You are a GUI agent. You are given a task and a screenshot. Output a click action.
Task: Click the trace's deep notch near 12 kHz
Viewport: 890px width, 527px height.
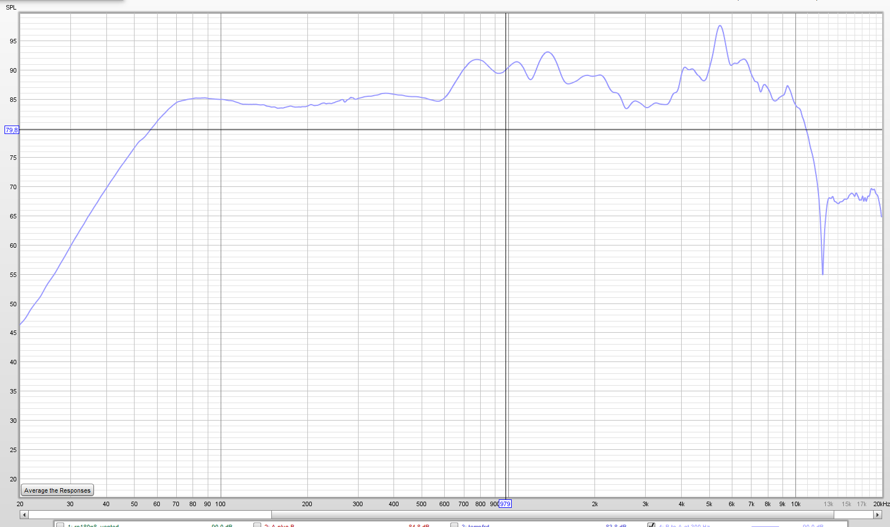[x=822, y=274]
